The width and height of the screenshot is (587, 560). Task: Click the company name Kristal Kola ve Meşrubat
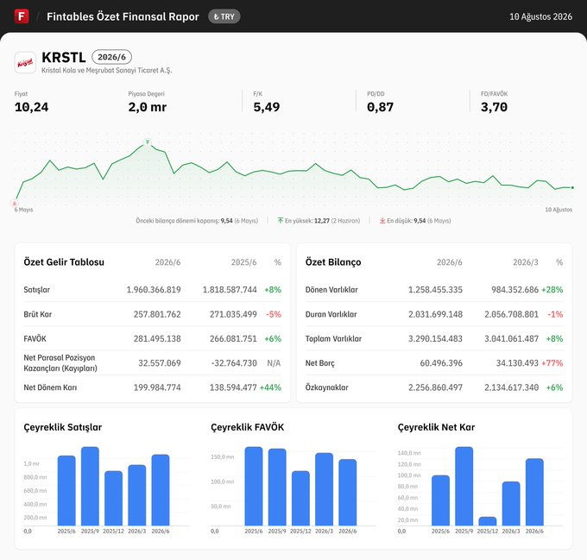pyautogui.click(x=107, y=71)
